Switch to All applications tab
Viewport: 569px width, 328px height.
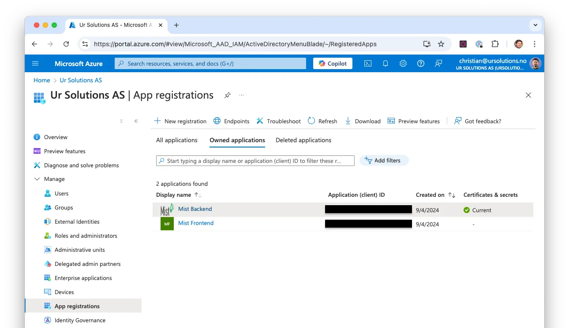click(177, 140)
